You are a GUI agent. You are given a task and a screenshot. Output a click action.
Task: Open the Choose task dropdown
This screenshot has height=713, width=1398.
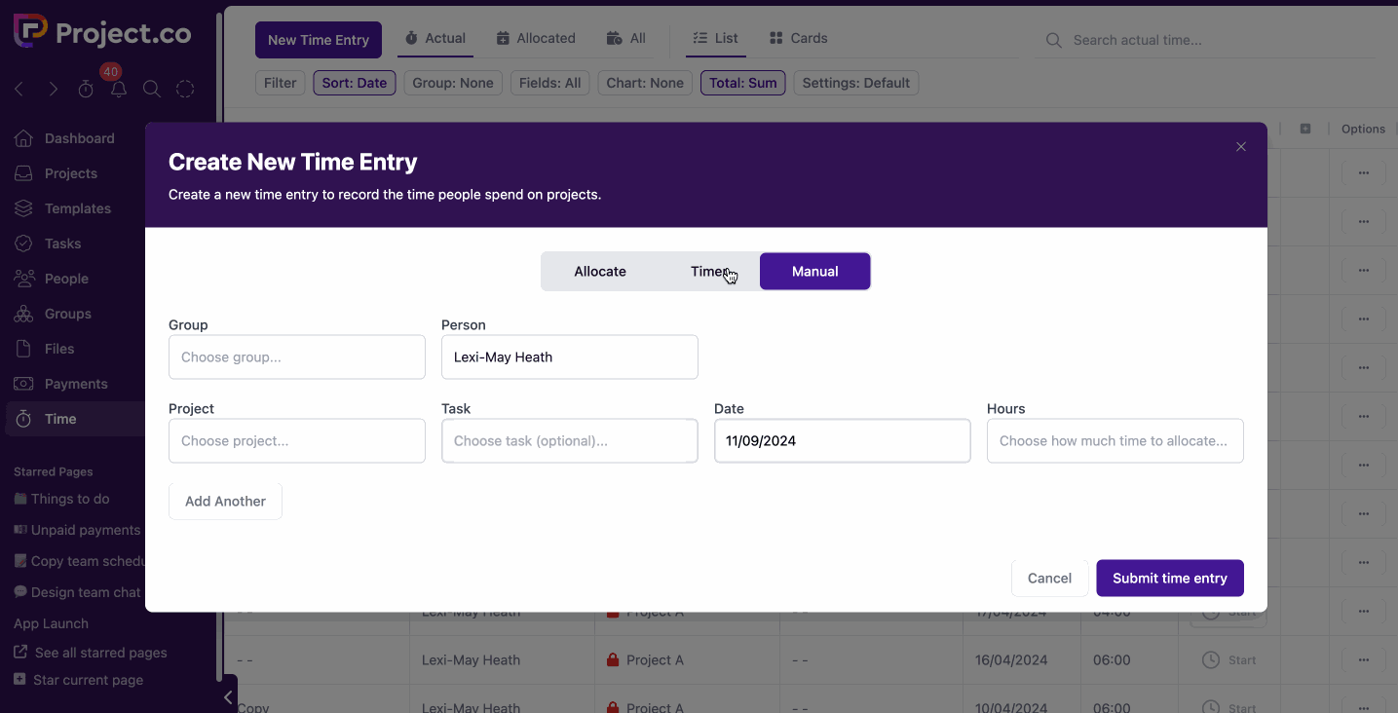[x=569, y=441]
